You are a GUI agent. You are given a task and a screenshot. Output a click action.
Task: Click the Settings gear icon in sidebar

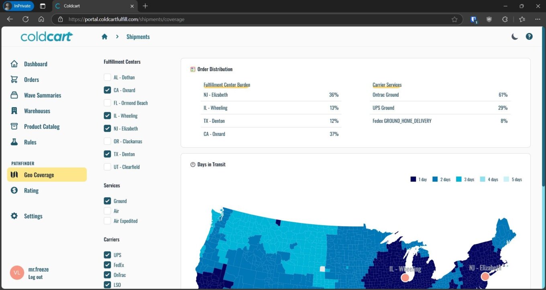click(x=14, y=216)
